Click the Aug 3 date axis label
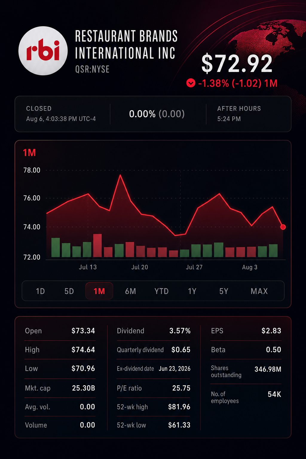 (250, 267)
